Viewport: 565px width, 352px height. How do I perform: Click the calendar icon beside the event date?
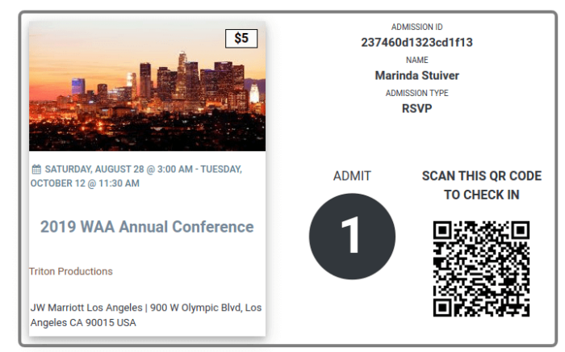click(x=36, y=169)
